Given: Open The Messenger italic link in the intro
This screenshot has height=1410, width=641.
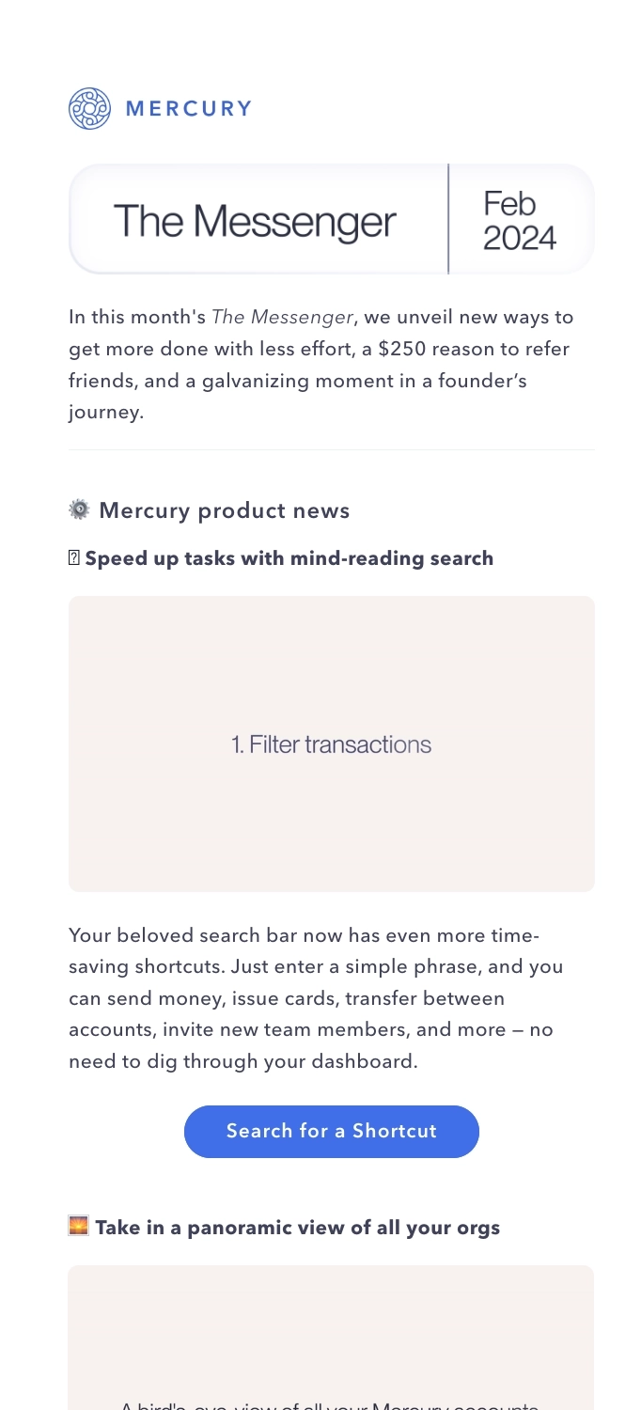Looking at the screenshot, I should pyautogui.click(x=283, y=317).
